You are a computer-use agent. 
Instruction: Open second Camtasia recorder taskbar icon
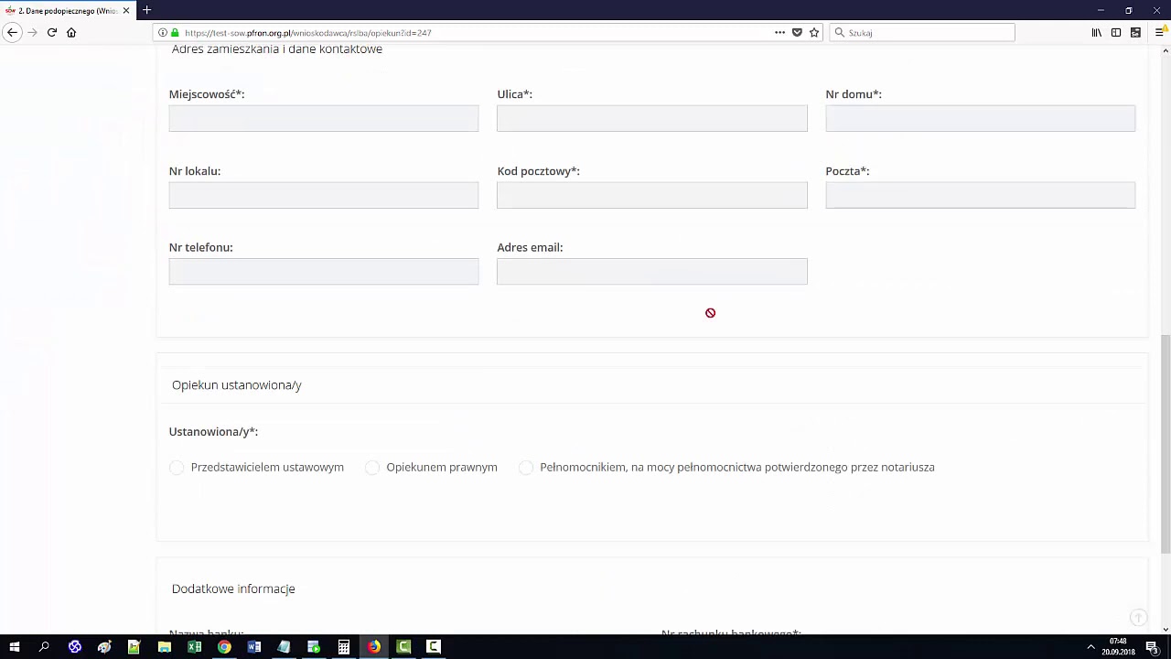(x=434, y=647)
